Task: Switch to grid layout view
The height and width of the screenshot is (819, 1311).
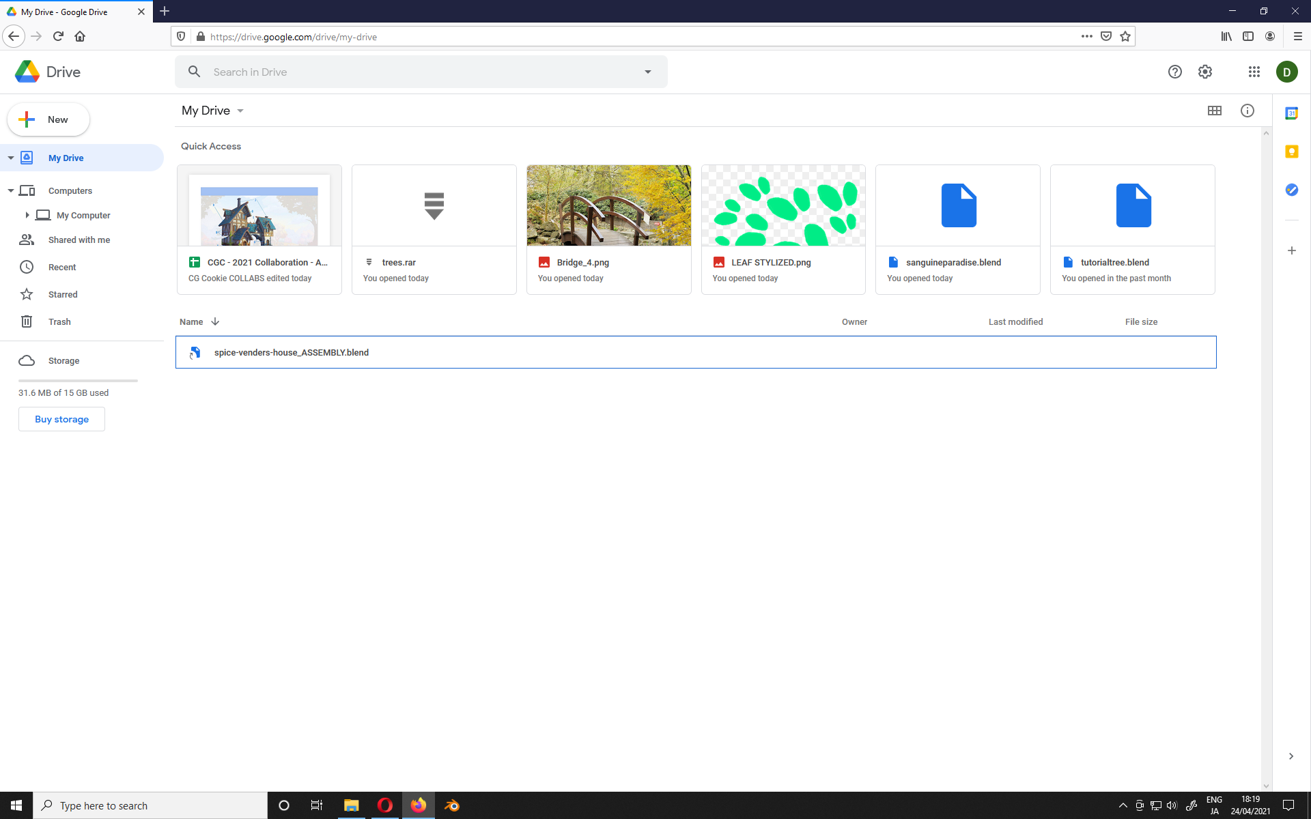Action: [x=1214, y=111]
